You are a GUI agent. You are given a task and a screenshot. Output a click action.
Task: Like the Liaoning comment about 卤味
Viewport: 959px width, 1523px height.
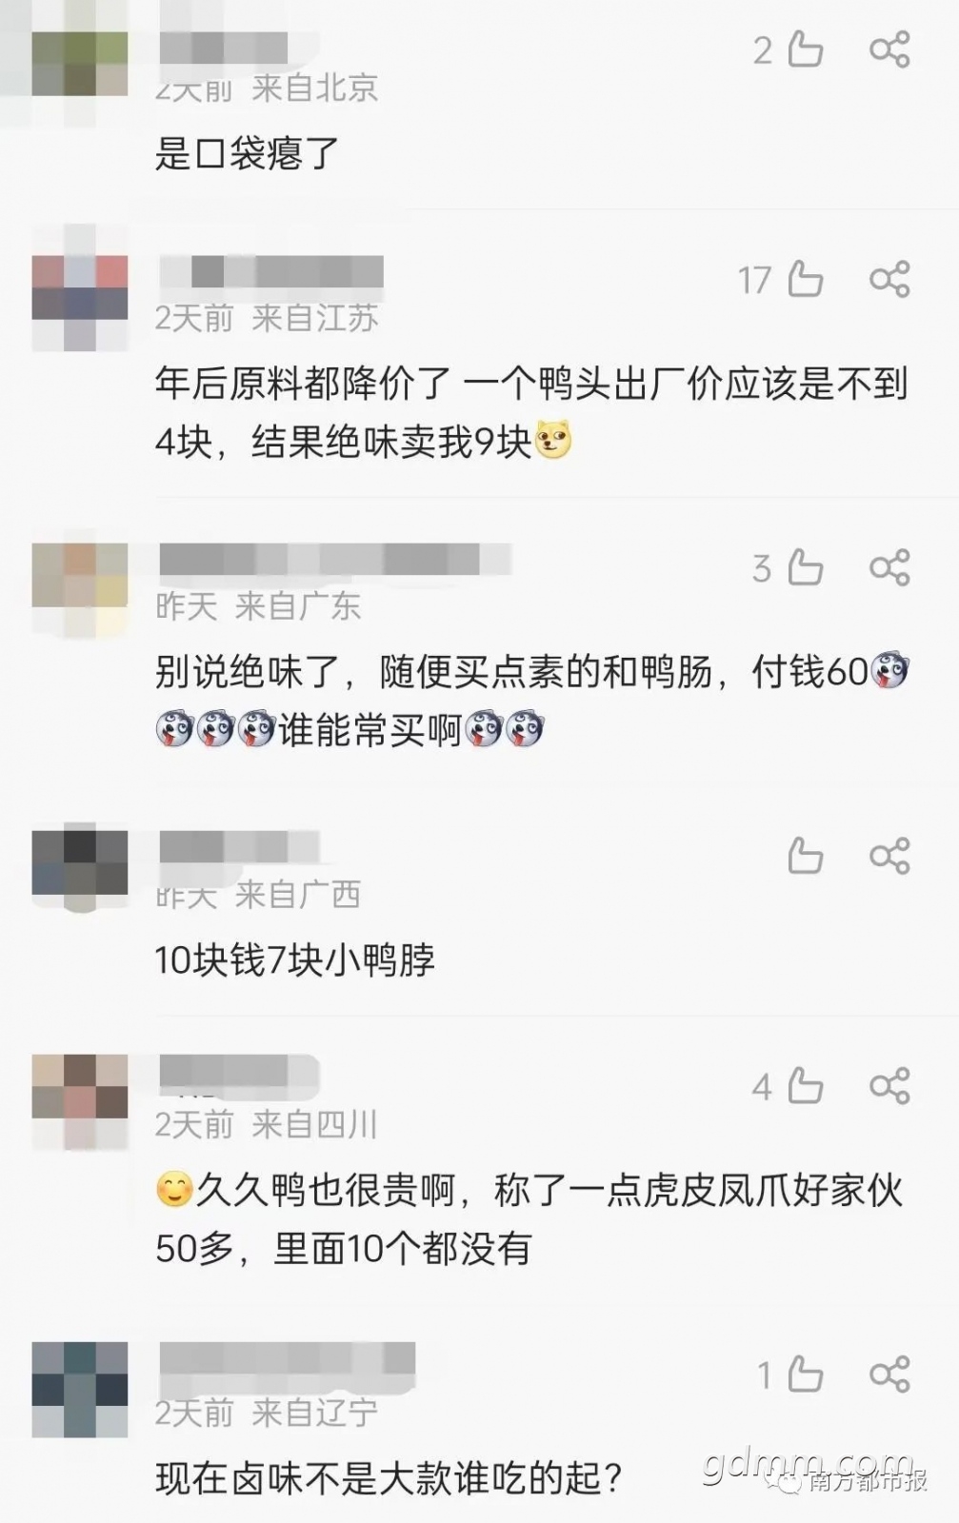point(805,1375)
